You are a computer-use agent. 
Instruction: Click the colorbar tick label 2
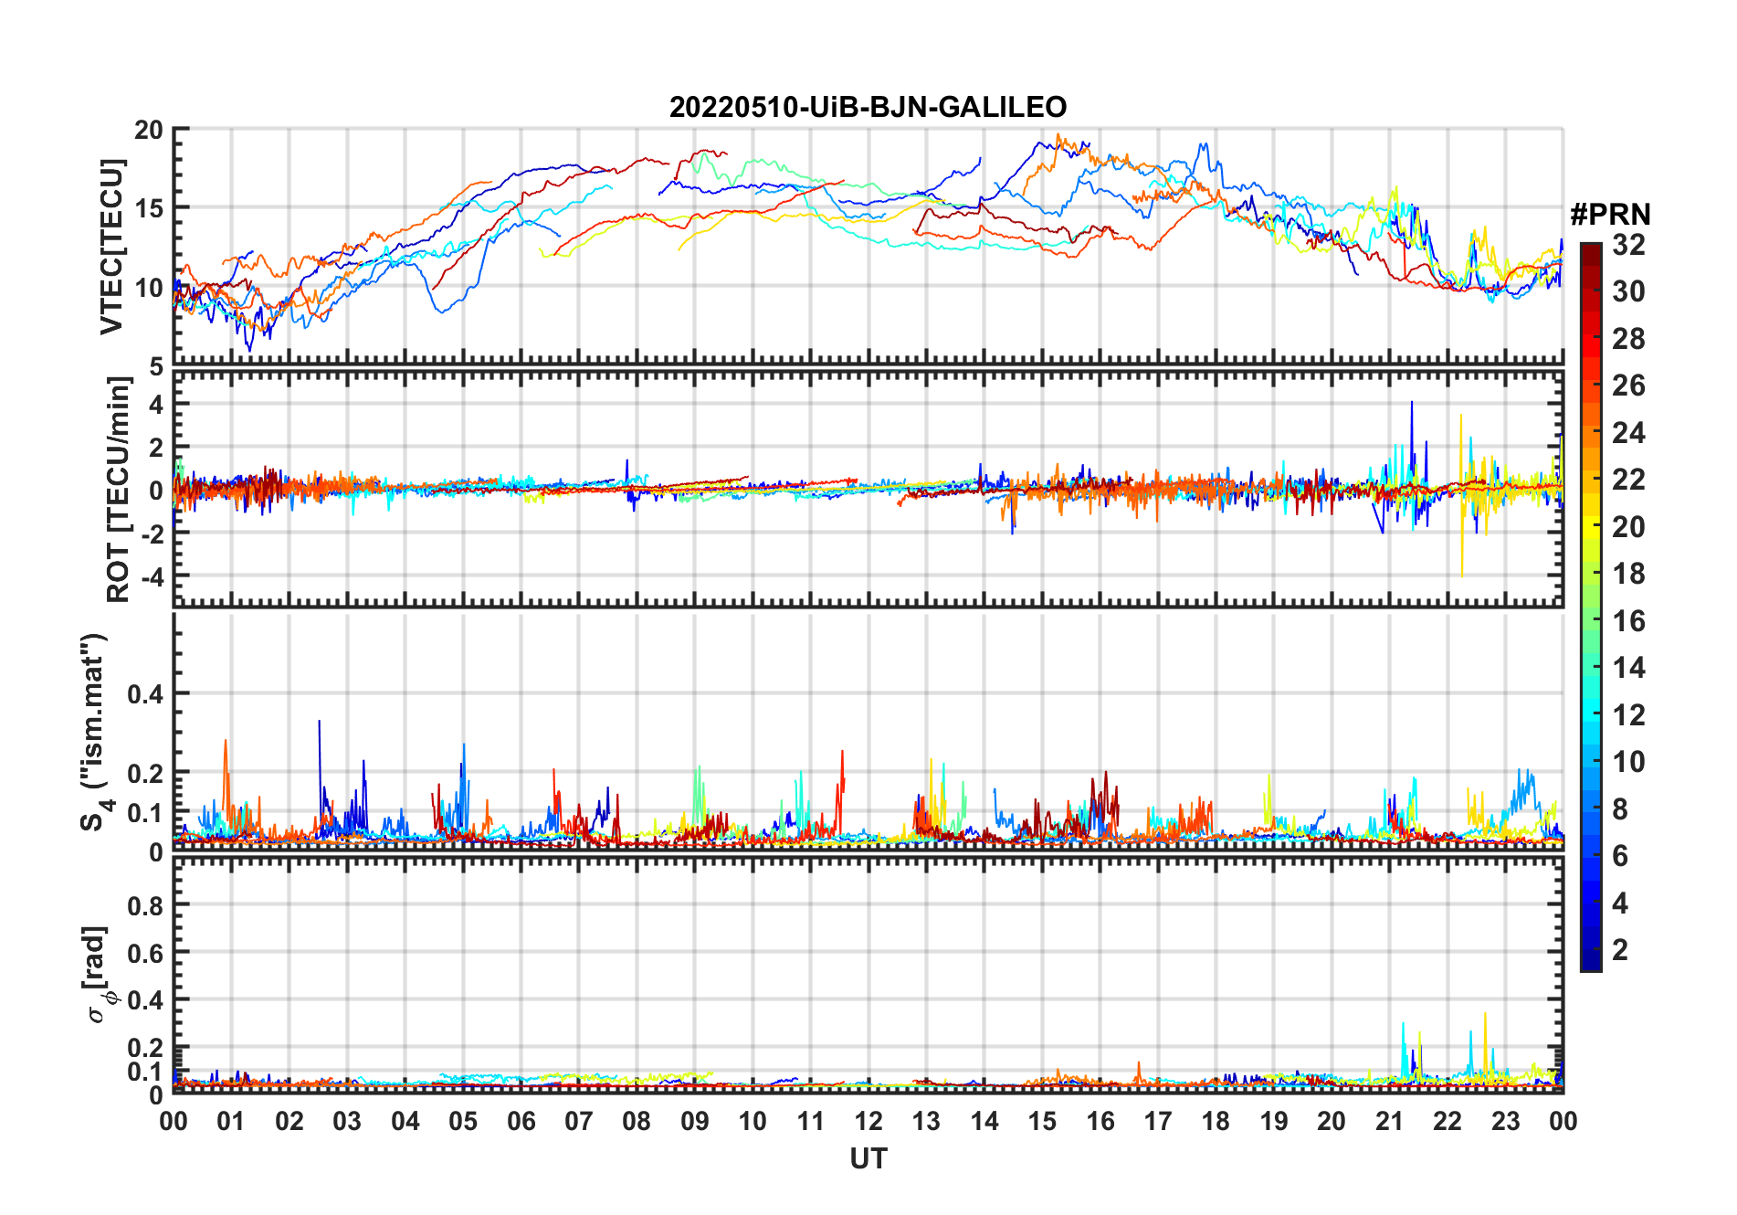coord(1620,950)
